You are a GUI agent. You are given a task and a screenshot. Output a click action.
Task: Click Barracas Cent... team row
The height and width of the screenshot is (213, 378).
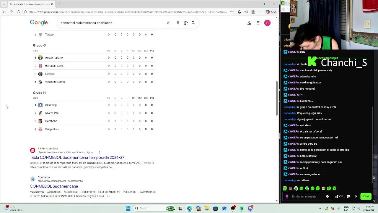click(94, 66)
